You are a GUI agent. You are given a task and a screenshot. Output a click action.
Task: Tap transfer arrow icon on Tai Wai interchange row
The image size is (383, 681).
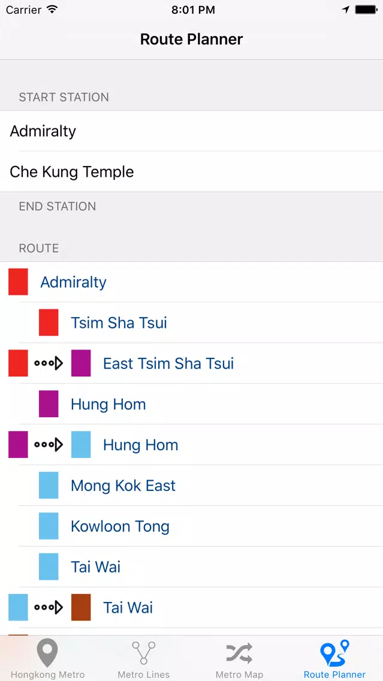[49, 608]
